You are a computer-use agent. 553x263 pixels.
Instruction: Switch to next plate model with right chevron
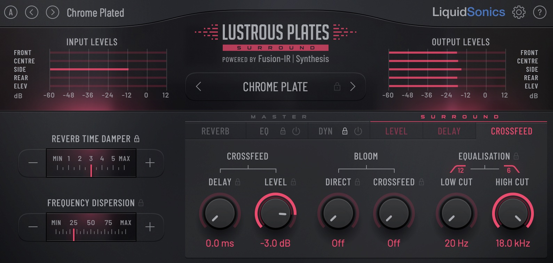353,86
